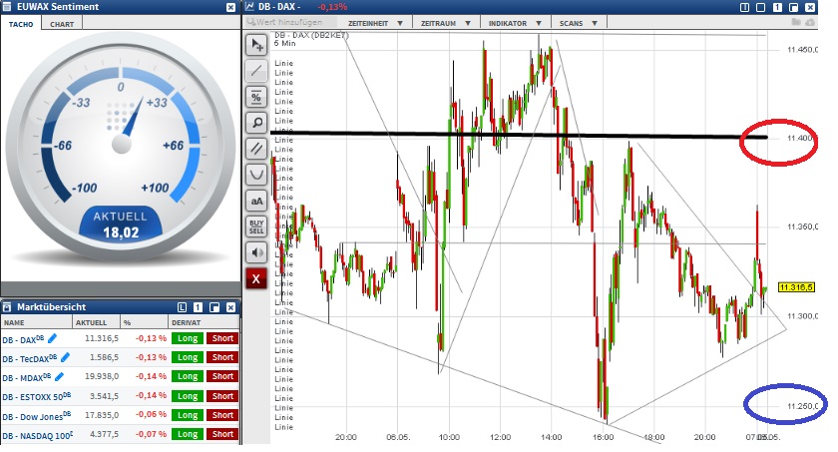Switch to the CHART tab in EUWAX Sentiment
838x452 pixels.
click(62, 24)
